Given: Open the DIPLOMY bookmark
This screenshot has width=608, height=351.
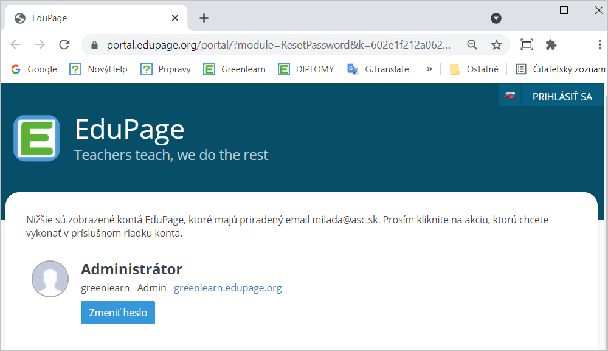Looking at the screenshot, I should pos(306,69).
